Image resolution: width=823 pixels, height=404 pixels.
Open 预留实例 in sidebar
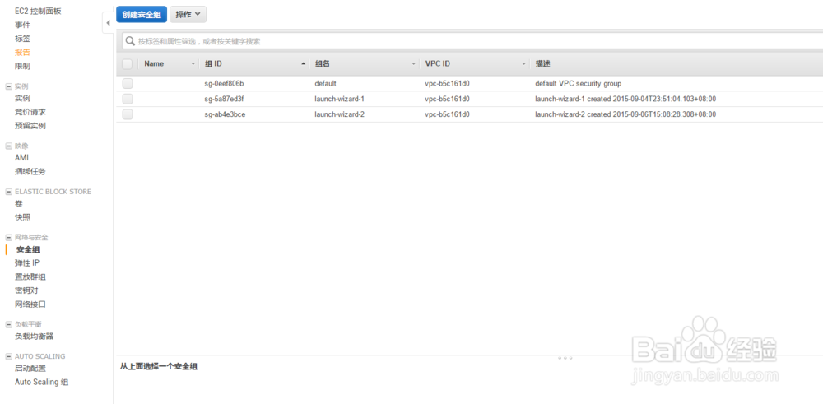pyautogui.click(x=30, y=126)
